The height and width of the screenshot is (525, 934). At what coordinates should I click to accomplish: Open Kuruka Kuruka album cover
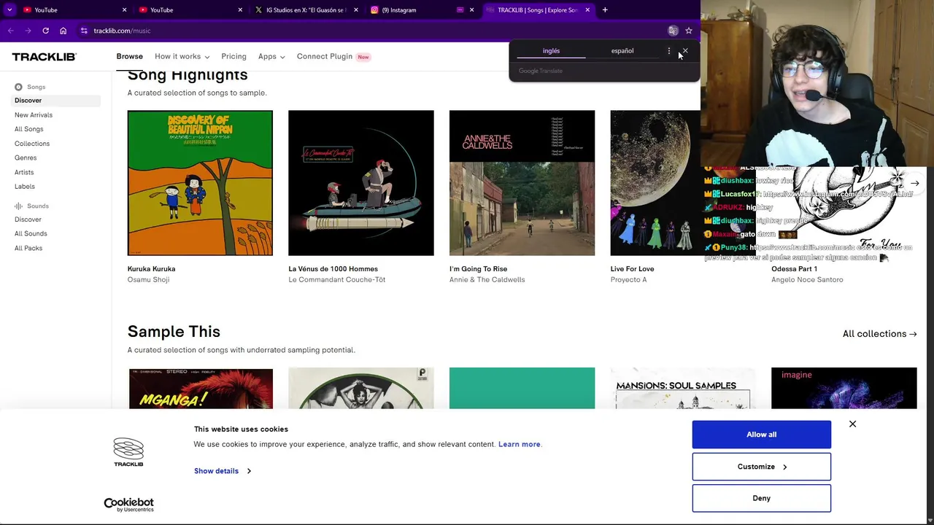point(200,183)
